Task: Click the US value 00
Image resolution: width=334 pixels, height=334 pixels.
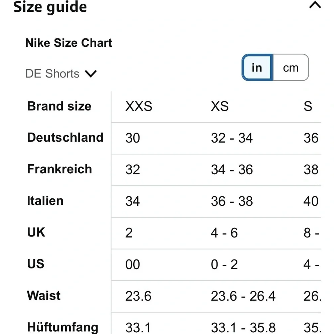Action: tap(133, 264)
